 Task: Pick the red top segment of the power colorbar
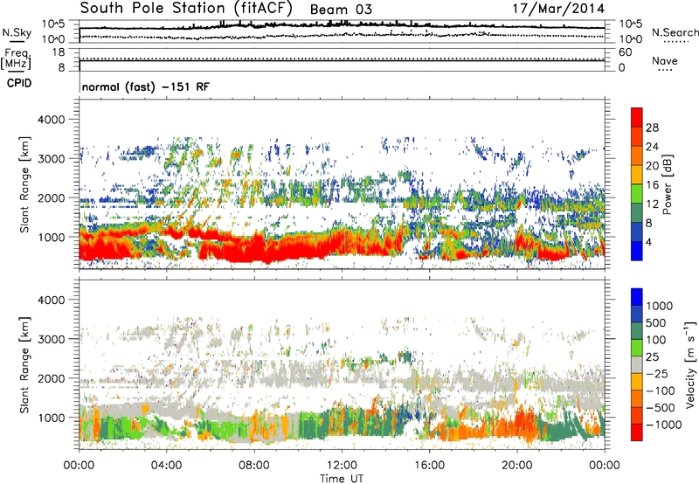(637, 117)
